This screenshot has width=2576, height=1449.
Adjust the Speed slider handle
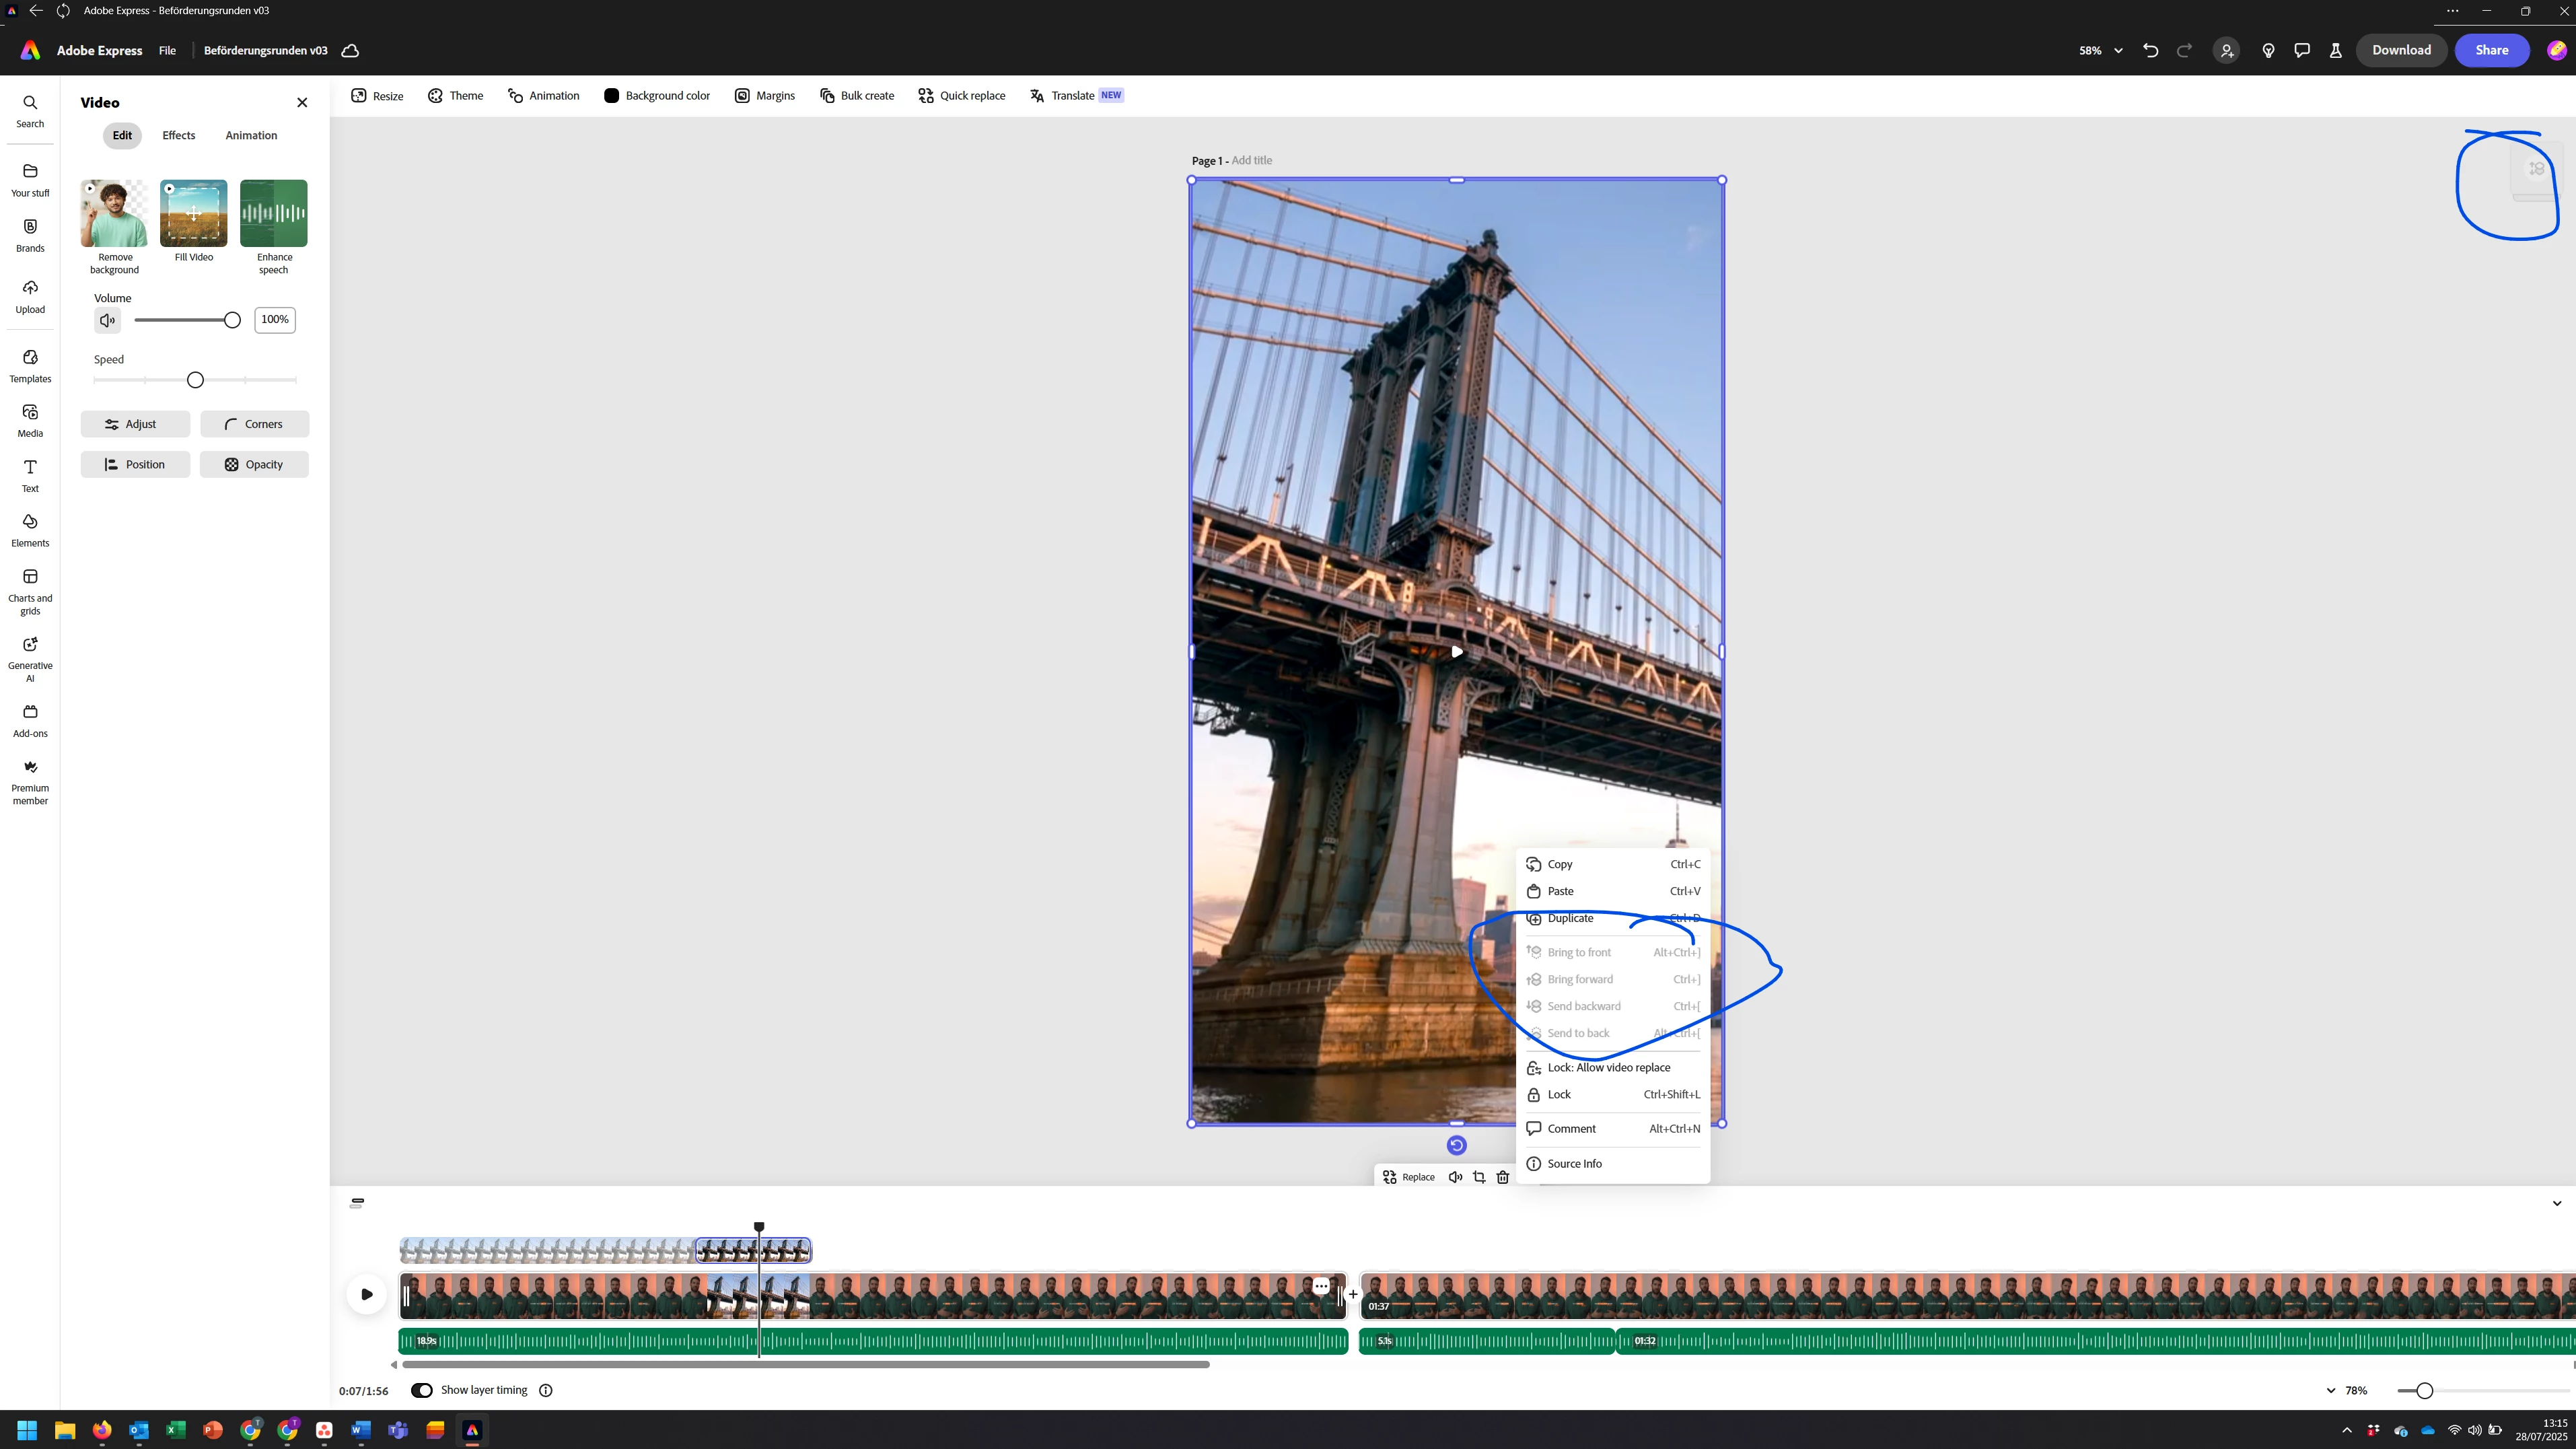(195, 380)
